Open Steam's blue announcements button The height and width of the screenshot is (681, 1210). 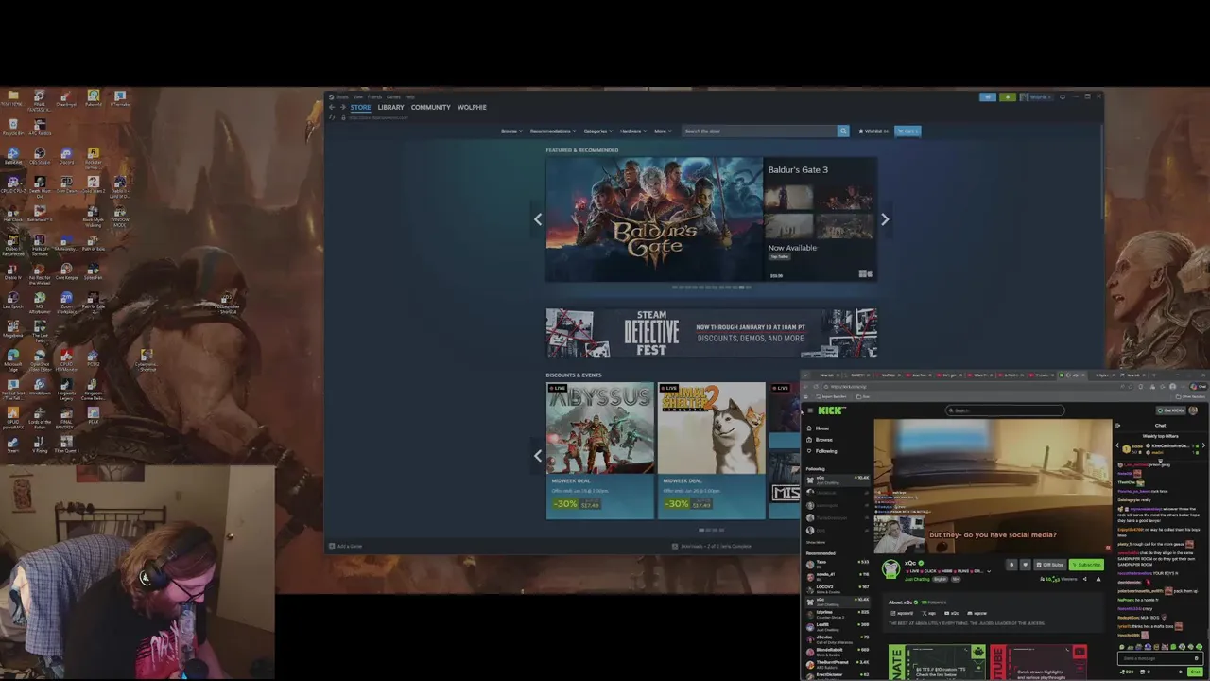tap(988, 96)
